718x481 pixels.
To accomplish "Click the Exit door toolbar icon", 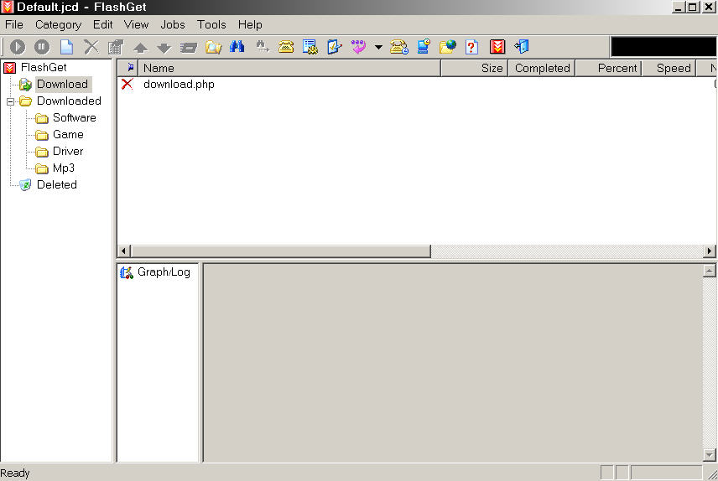I will 522,47.
